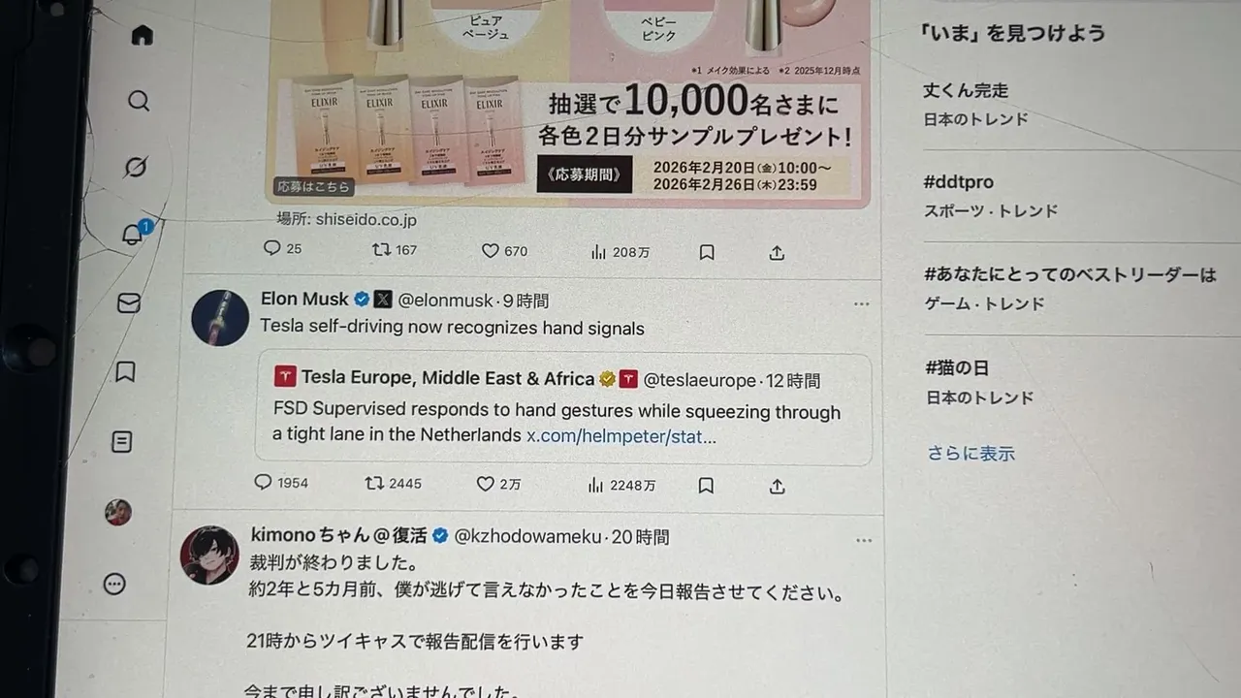Open the Home icon in sidebar
This screenshot has height=698, width=1241.
pos(142,36)
